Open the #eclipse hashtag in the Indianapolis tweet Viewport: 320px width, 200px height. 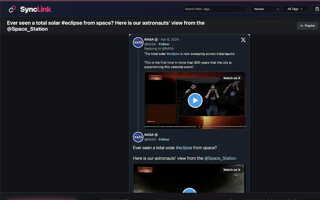[x=173, y=54]
